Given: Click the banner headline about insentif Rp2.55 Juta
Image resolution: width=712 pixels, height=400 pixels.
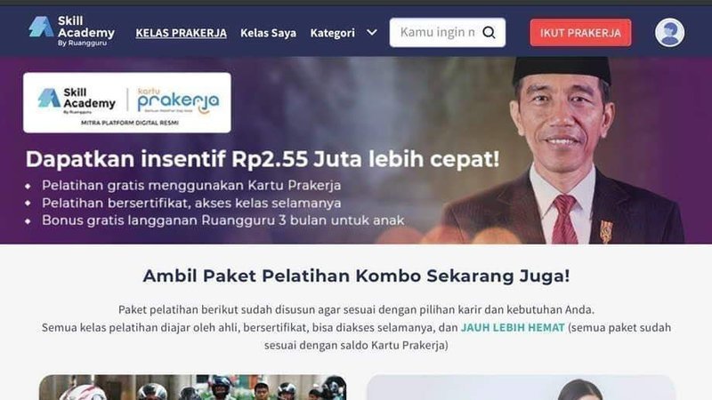Looking at the screenshot, I should click(x=263, y=159).
